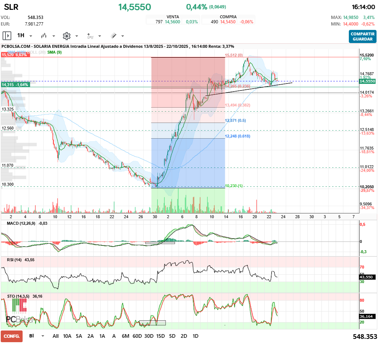
Task: Switch to the 1D time range
Action: (195, 336)
